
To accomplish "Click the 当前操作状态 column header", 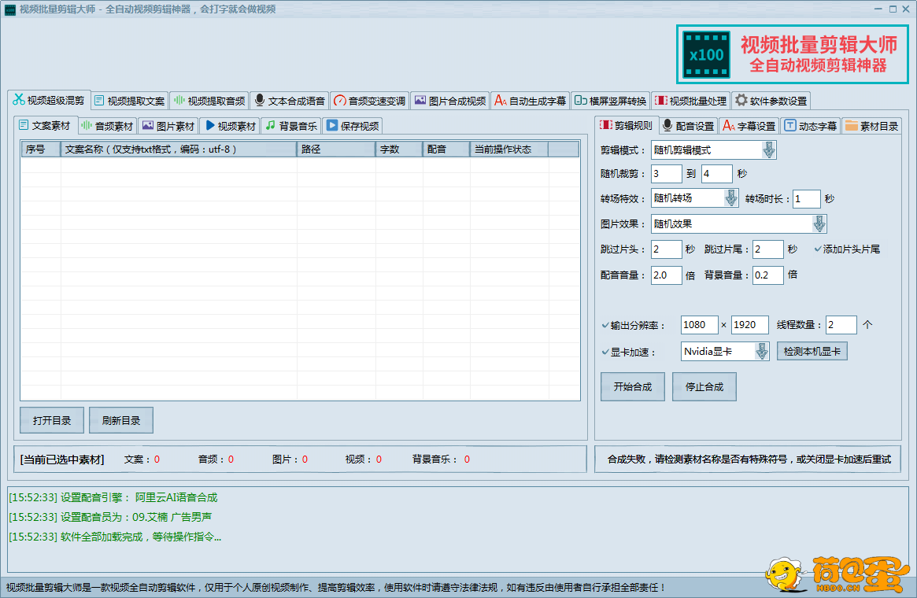I will [508, 149].
